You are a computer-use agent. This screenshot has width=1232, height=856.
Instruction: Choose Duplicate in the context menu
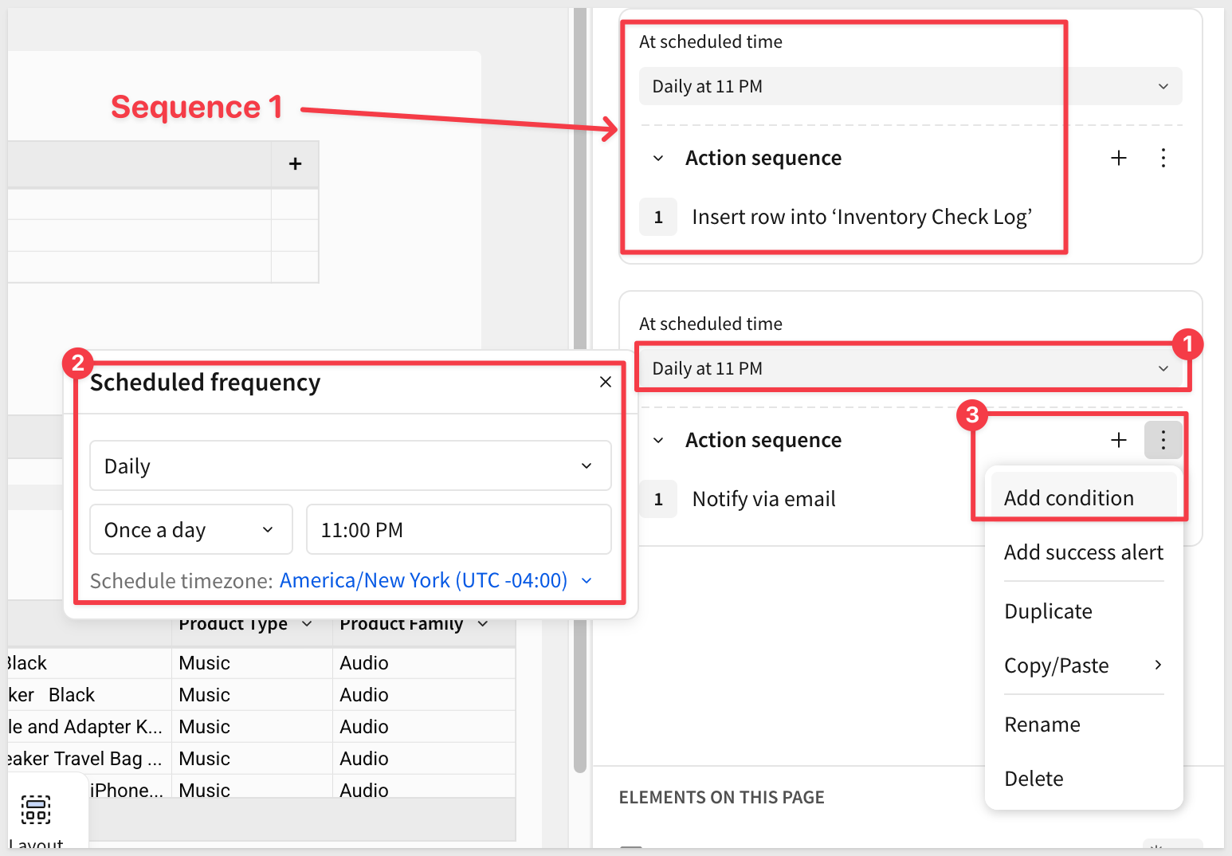coord(1048,611)
